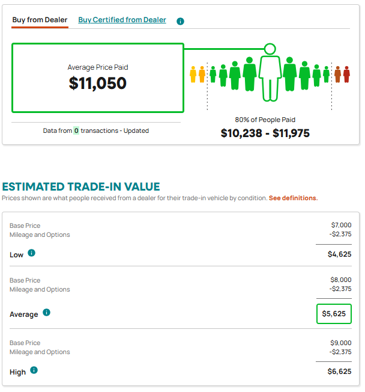365x392 pixels.
Task: Open the info icon beside Buy Certified tab
Action: pos(180,21)
